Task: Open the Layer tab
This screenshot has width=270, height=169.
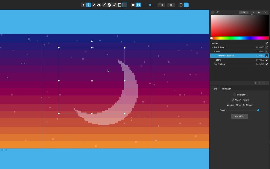Action: (215, 89)
